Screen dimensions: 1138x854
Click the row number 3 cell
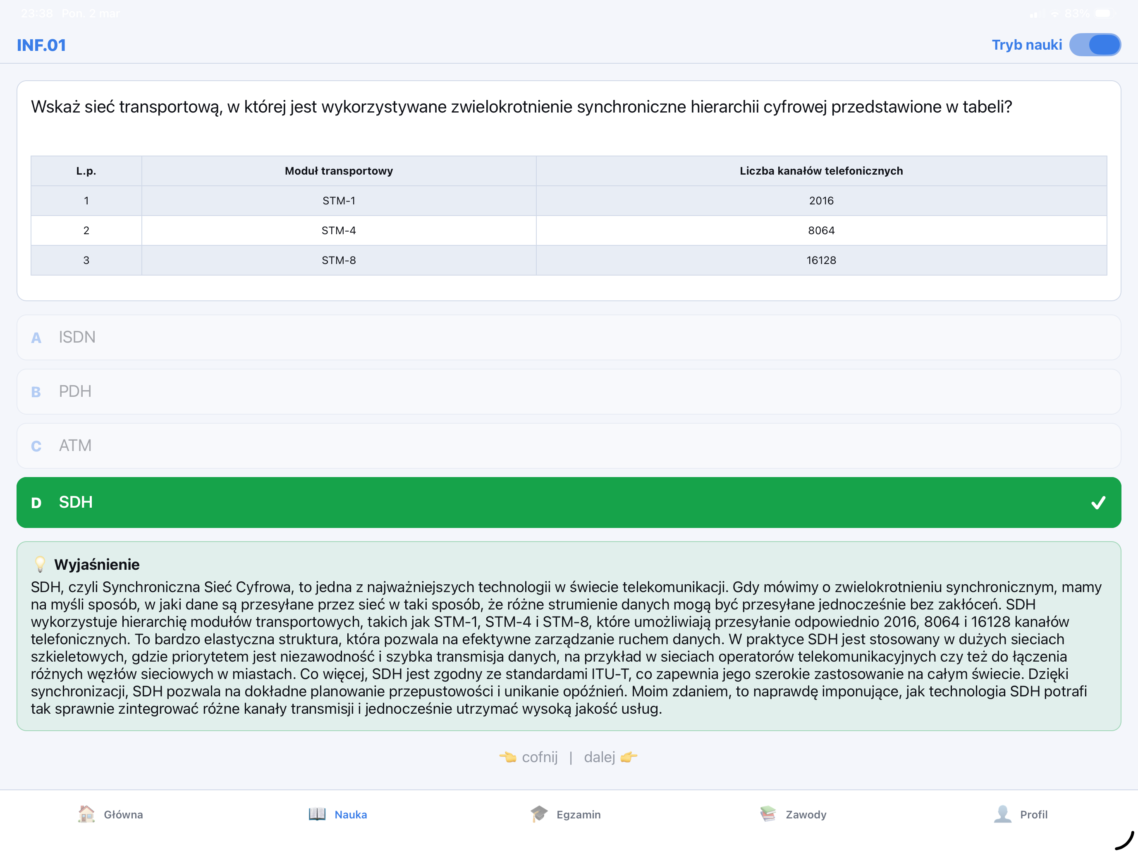(86, 261)
